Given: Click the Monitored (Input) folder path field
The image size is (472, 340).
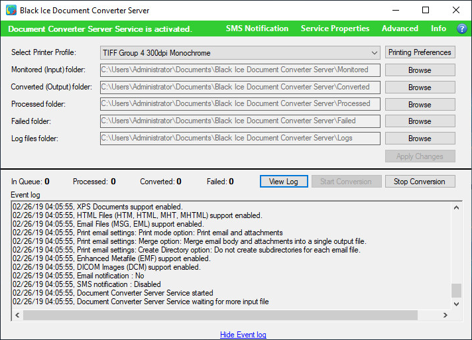Looking at the screenshot, I should click(x=240, y=70).
